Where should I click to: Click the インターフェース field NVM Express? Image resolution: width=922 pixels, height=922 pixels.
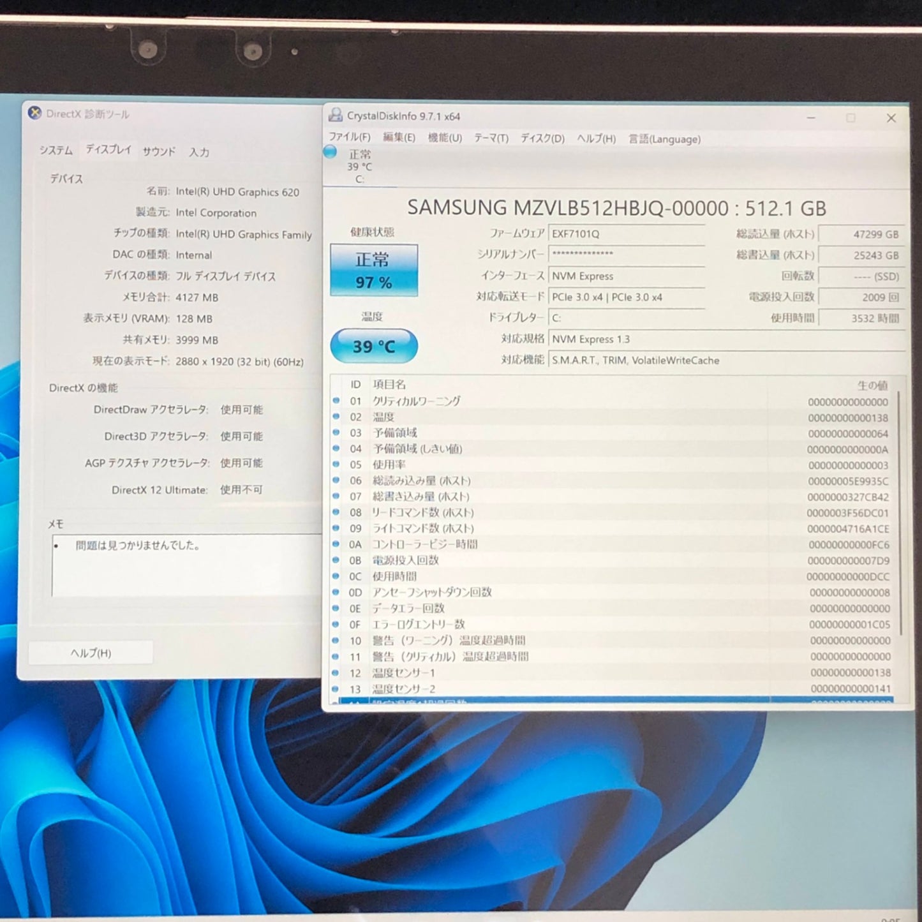(x=627, y=276)
